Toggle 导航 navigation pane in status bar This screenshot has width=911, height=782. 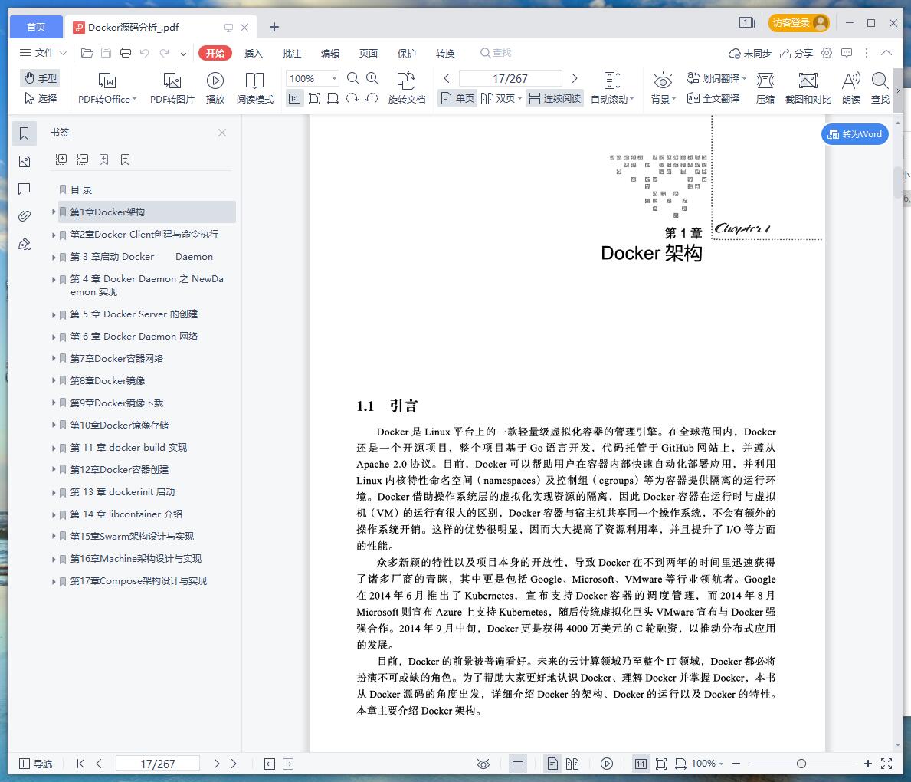pos(36,764)
